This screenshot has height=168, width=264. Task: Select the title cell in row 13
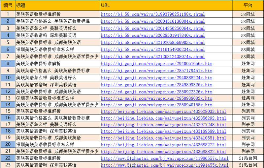(x=57, y=98)
